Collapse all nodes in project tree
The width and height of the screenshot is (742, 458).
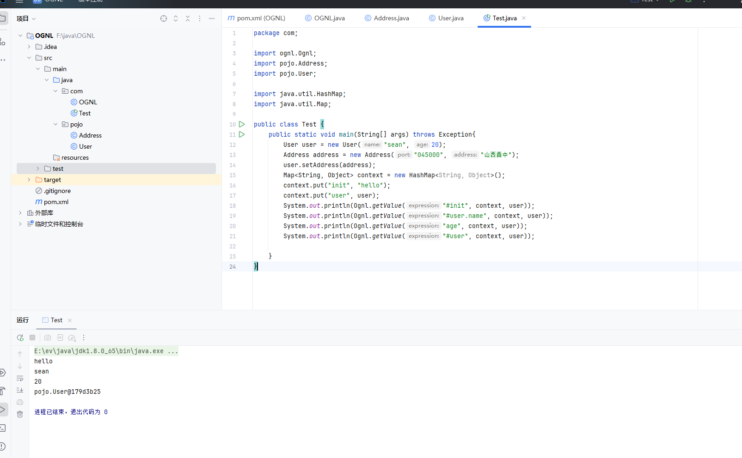188,18
